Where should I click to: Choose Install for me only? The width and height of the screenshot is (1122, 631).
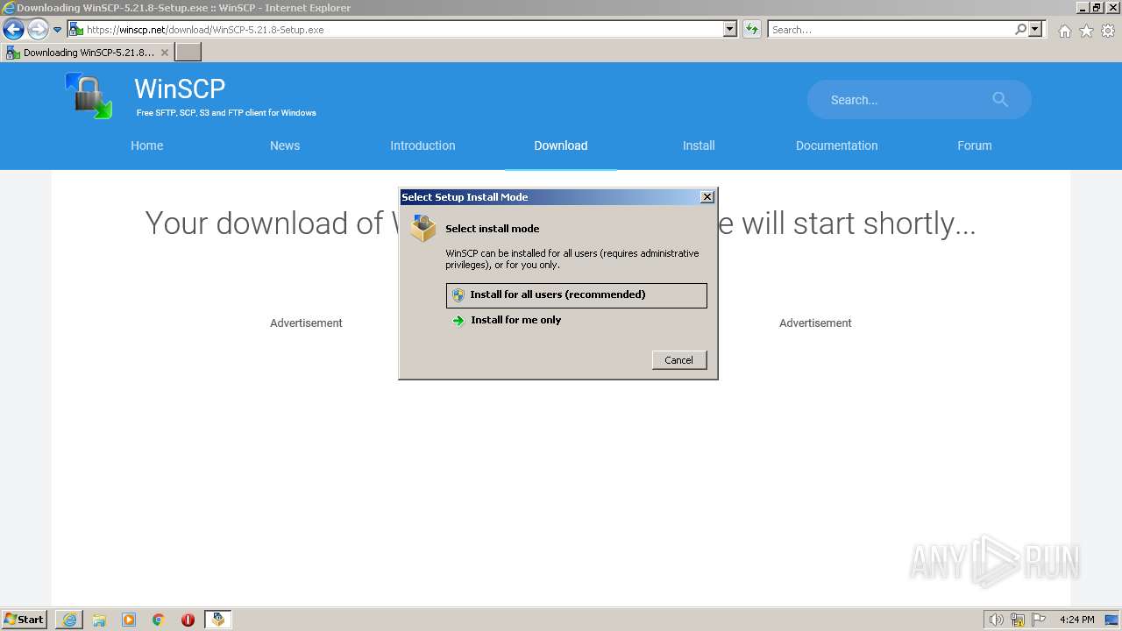pos(577,321)
